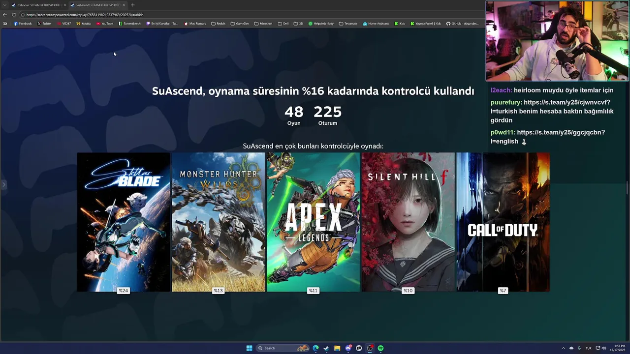Open the Twitter bookmark
Screen dimensions: 630x354
44,24
